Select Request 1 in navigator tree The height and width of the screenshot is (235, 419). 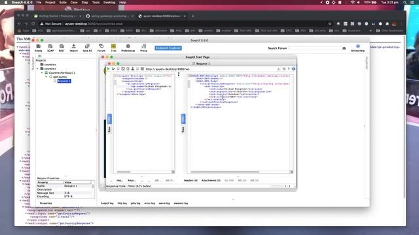pos(64,81)
